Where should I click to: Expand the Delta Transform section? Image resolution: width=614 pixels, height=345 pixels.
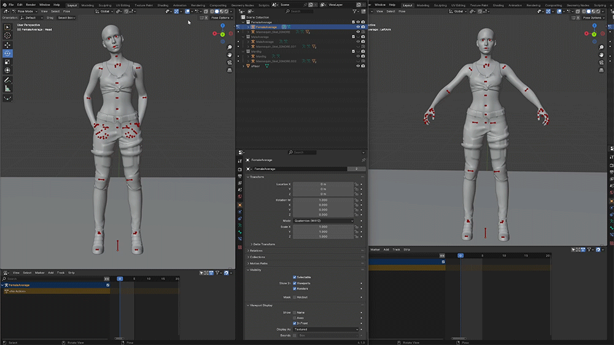264,244
